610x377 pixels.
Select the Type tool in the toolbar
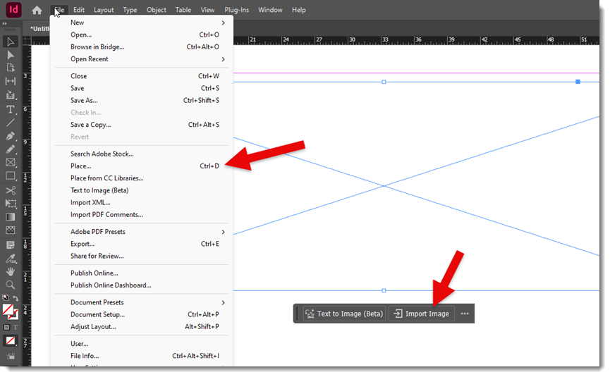(x=11, y=109)
